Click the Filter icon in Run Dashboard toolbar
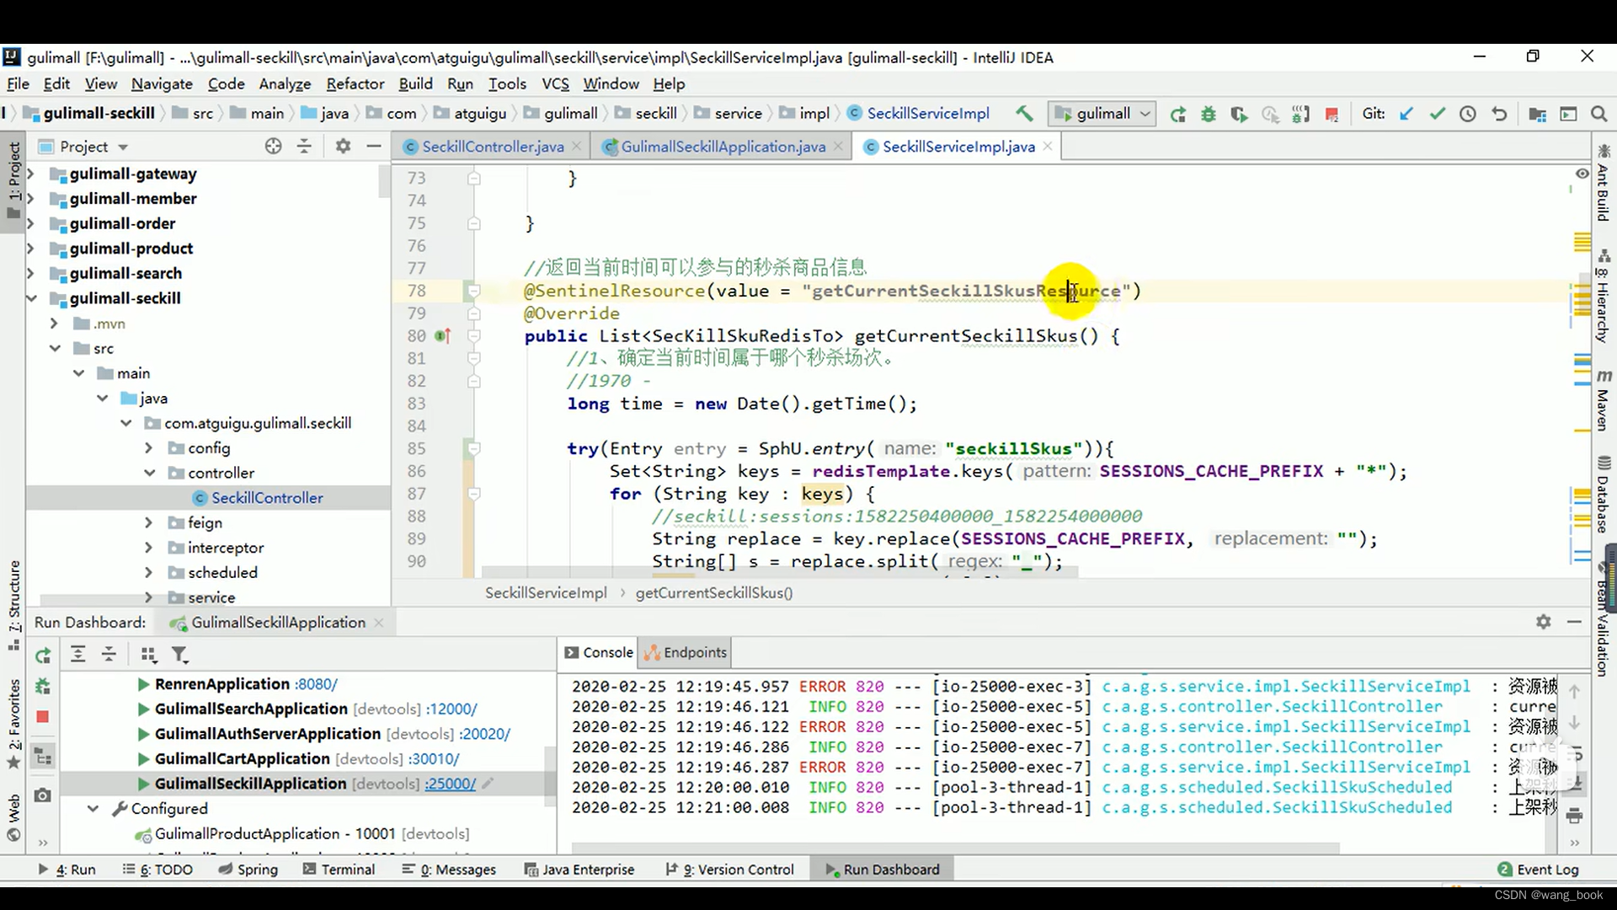1617x910 pixels. [179, 655]
